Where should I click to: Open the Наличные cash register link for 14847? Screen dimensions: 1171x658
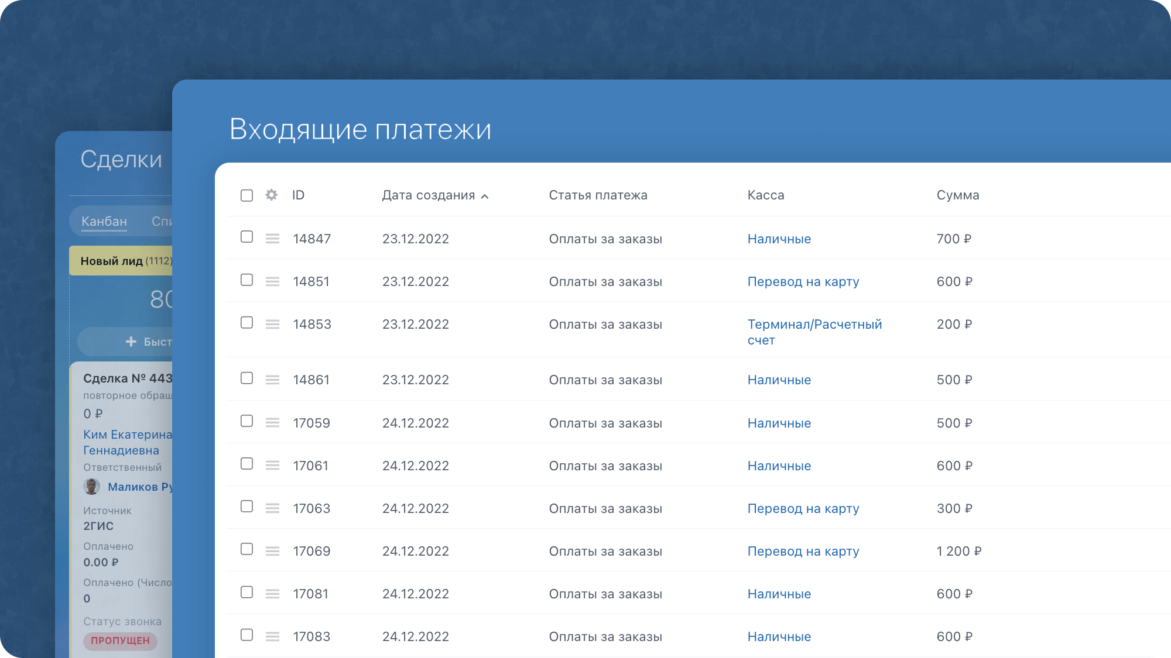779,238
